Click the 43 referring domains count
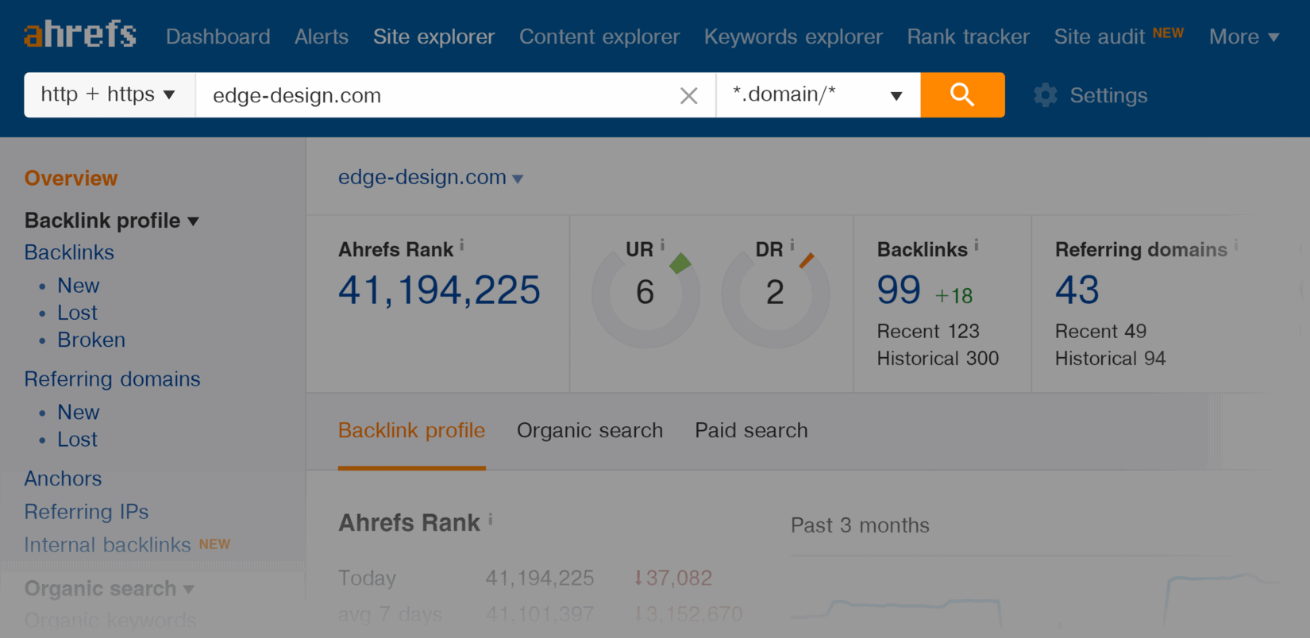The width and height of the screenshot is (1310, 638). coord(1077,290)
